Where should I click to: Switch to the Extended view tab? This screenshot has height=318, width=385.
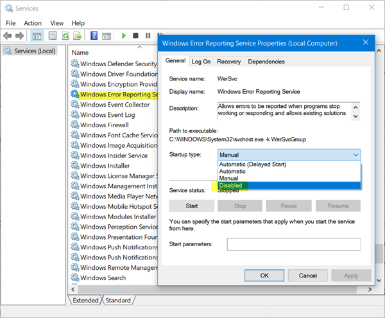pos(85,300)
